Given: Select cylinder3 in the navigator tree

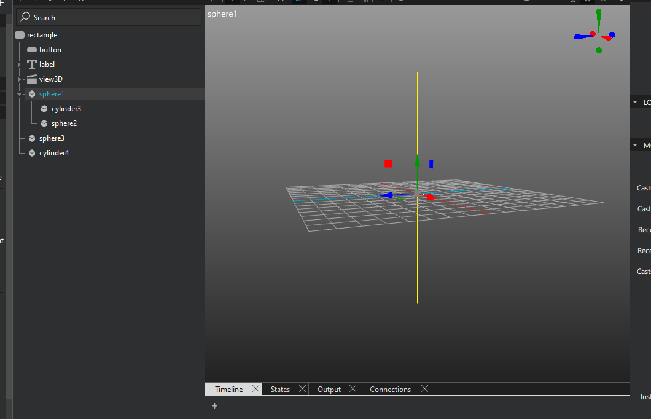Looking at the screenshot, I should pos(66,109).
